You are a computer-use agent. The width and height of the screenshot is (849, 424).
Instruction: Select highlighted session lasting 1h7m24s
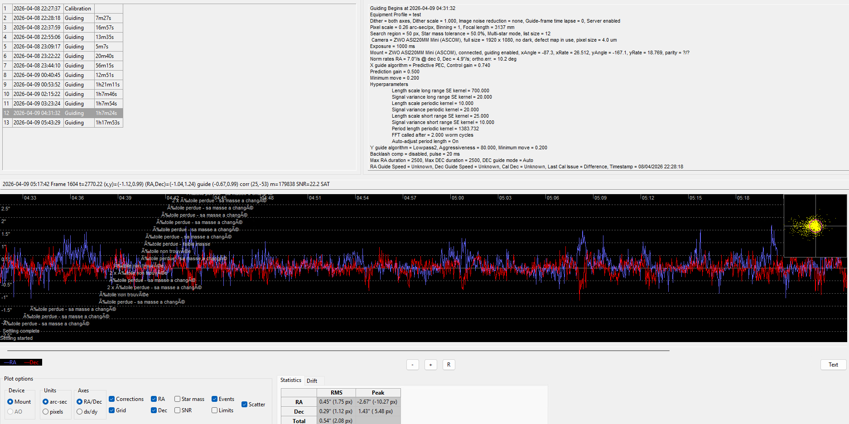(63, 113)
